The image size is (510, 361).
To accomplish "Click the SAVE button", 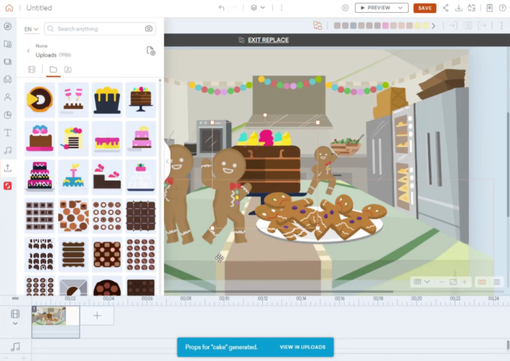I will pyautogui.click(x=424, y=8).
